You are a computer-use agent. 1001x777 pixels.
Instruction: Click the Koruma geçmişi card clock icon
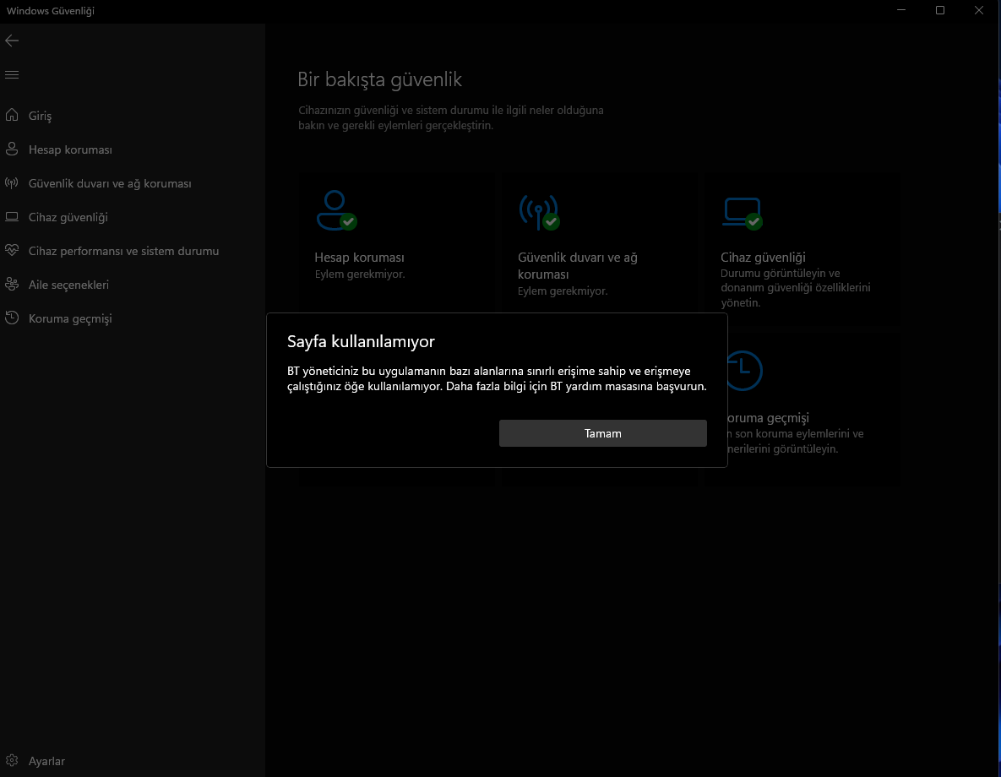click(x=744, y=370)
